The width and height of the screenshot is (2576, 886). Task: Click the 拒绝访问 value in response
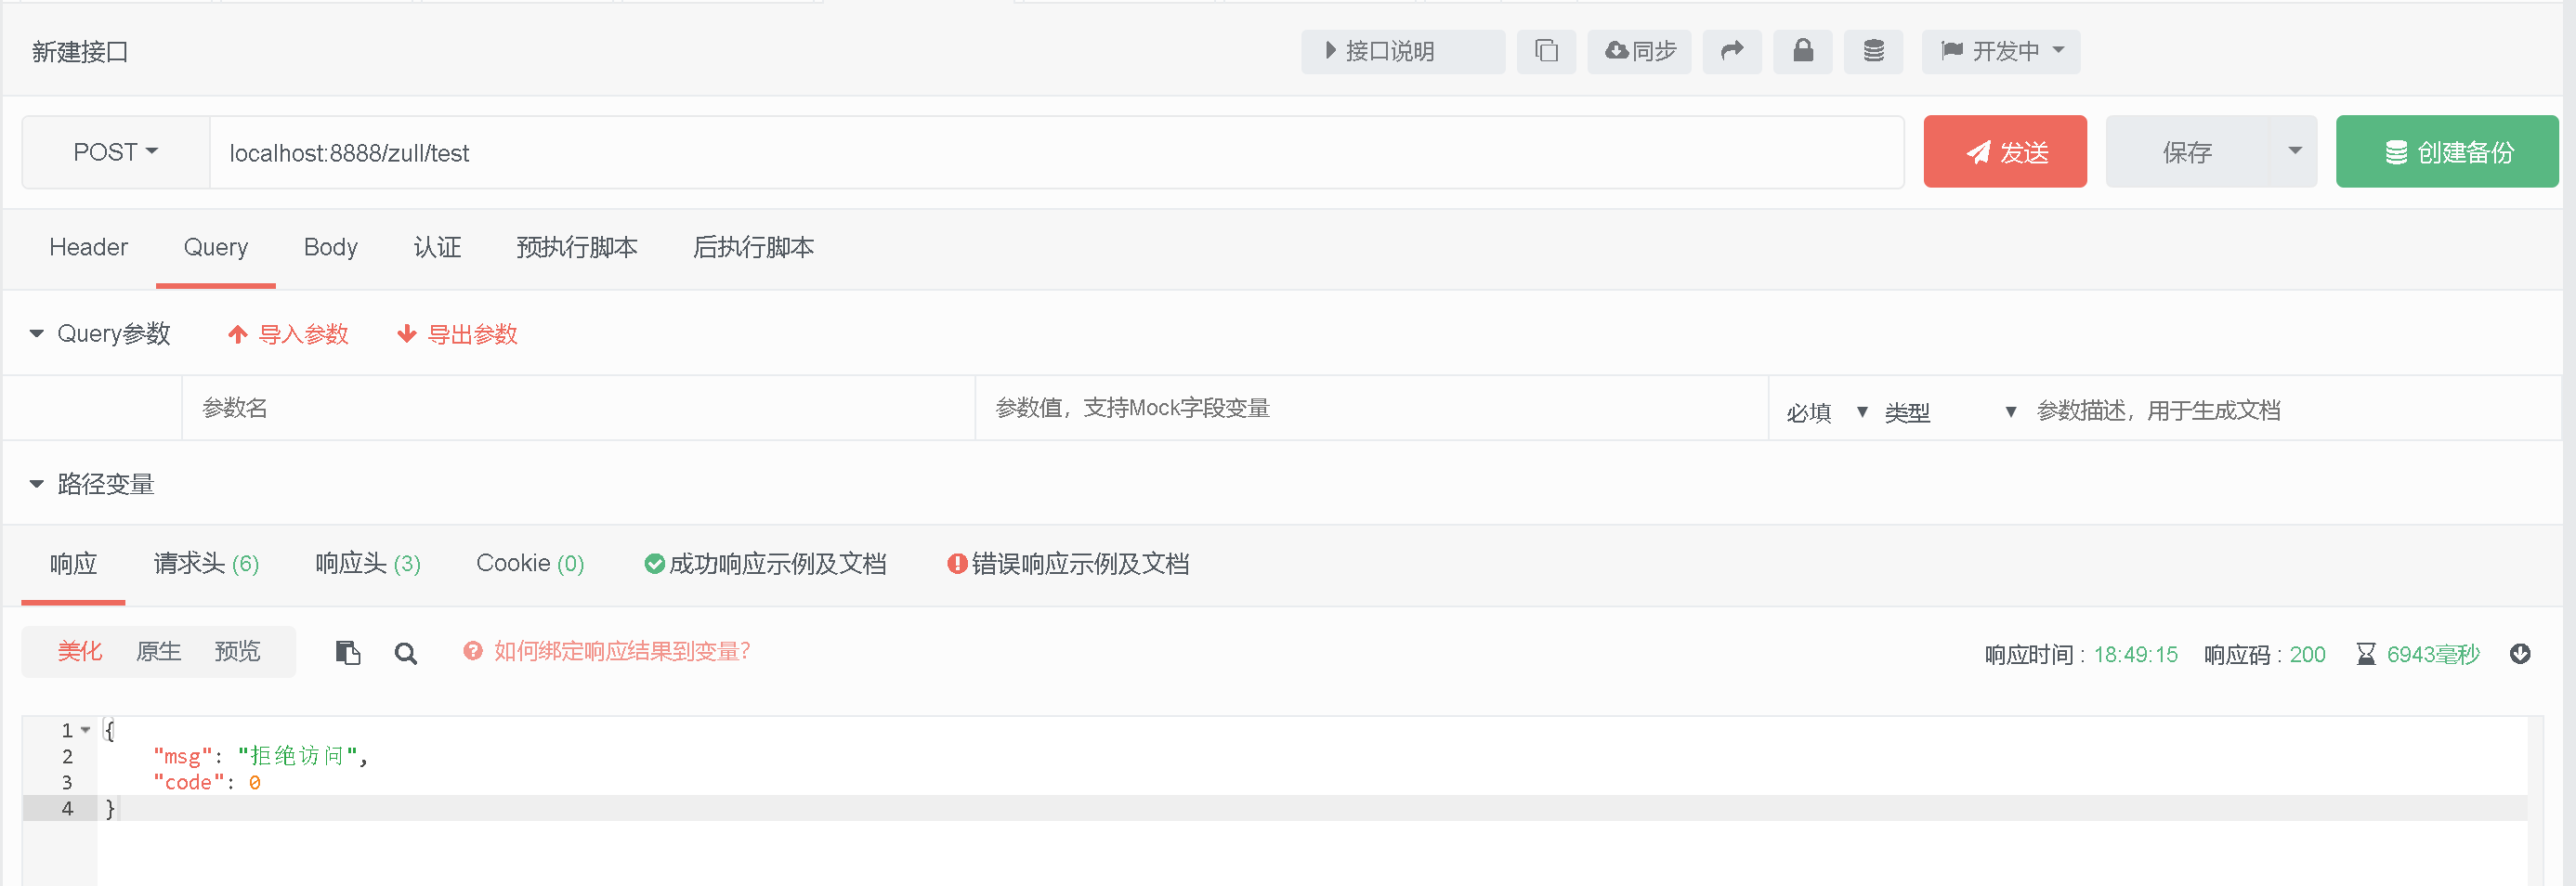pos(296,755)
